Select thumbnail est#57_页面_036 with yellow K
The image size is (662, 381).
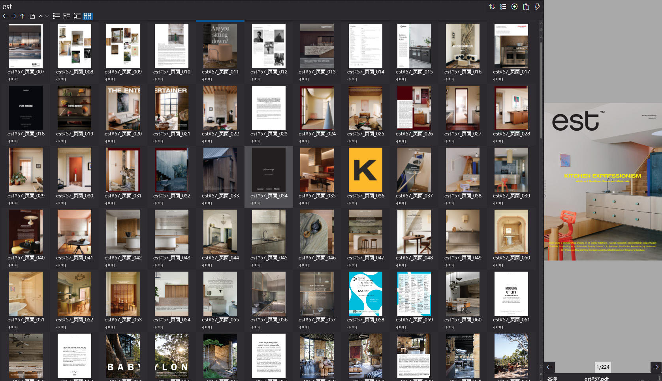pos(365,170)
